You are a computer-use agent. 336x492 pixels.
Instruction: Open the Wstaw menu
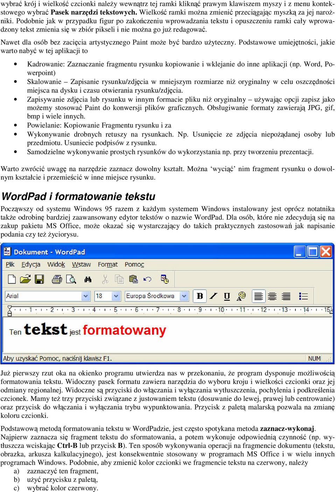81,264
